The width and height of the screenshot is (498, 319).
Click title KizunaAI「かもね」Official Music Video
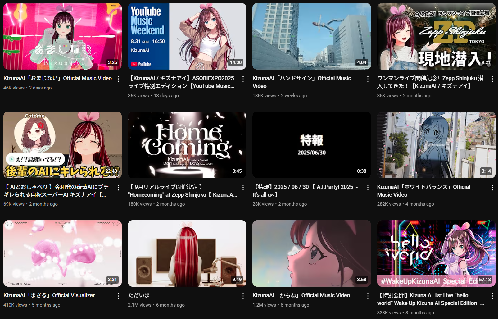[x=301, y=295]
